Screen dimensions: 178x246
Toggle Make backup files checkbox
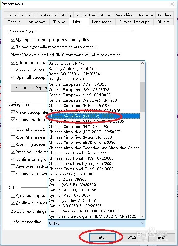click(13, 112)
